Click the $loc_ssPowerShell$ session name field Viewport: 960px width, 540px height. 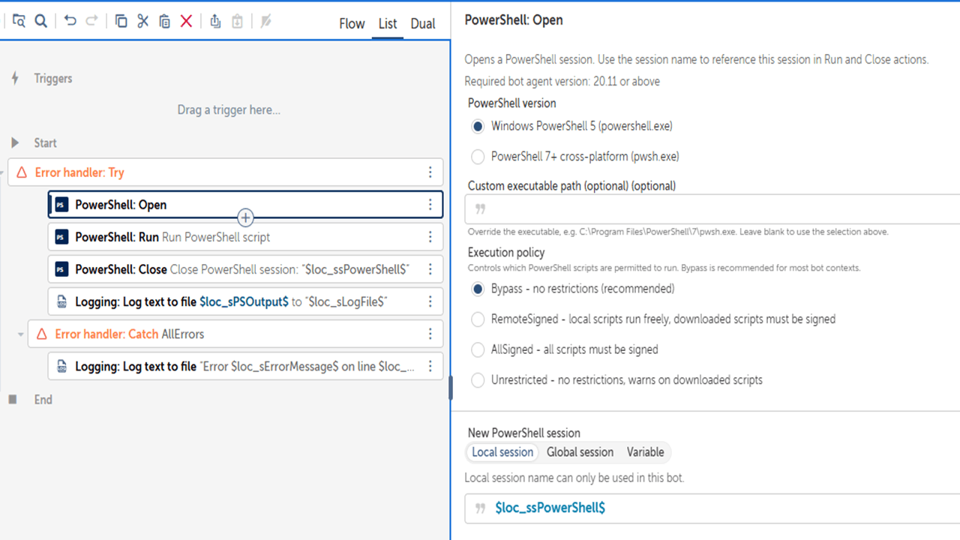(x=712, y=508)
